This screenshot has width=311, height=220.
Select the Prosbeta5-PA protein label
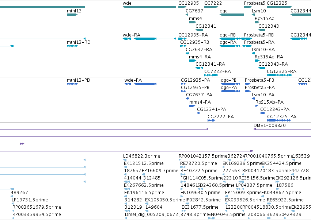point(260,88)
